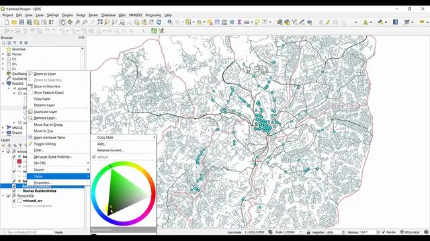Viewport: 430px width, 241px height.
Task: Click the Open Project folder icon
Action: (x=14, y=22)
